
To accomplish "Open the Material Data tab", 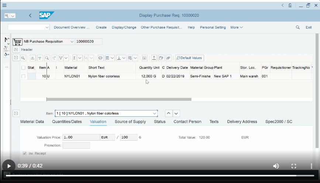I will point(32,122).
